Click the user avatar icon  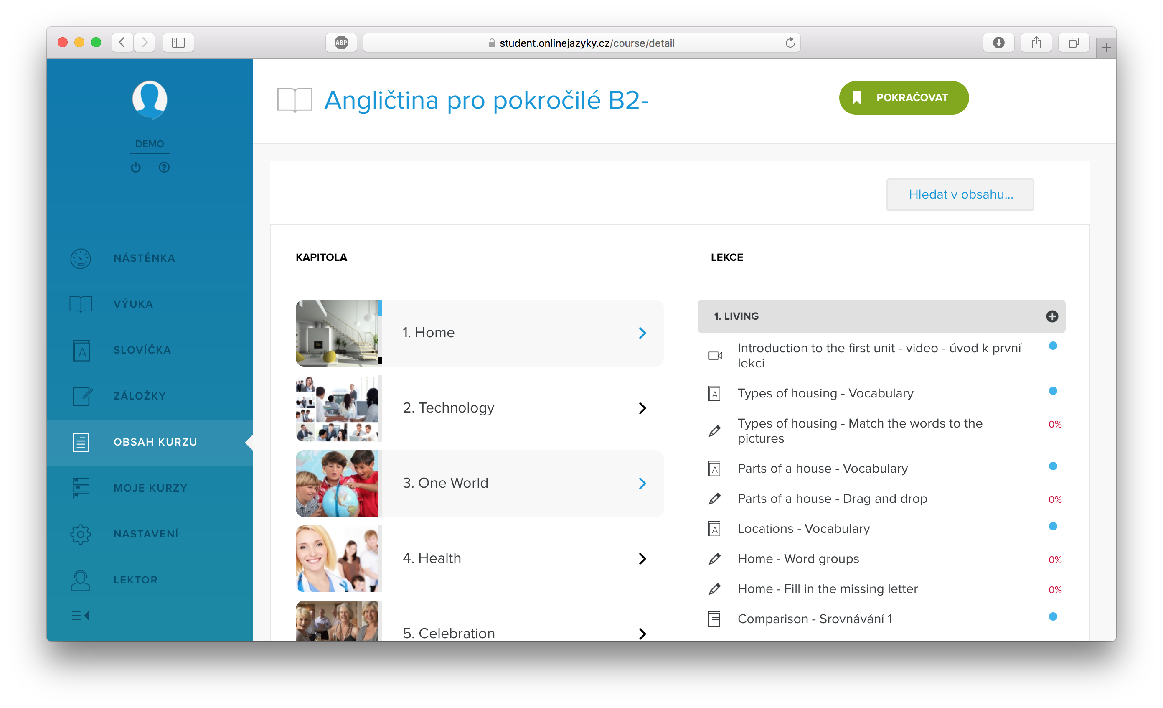pyautogui.click(x=150, y=99)
